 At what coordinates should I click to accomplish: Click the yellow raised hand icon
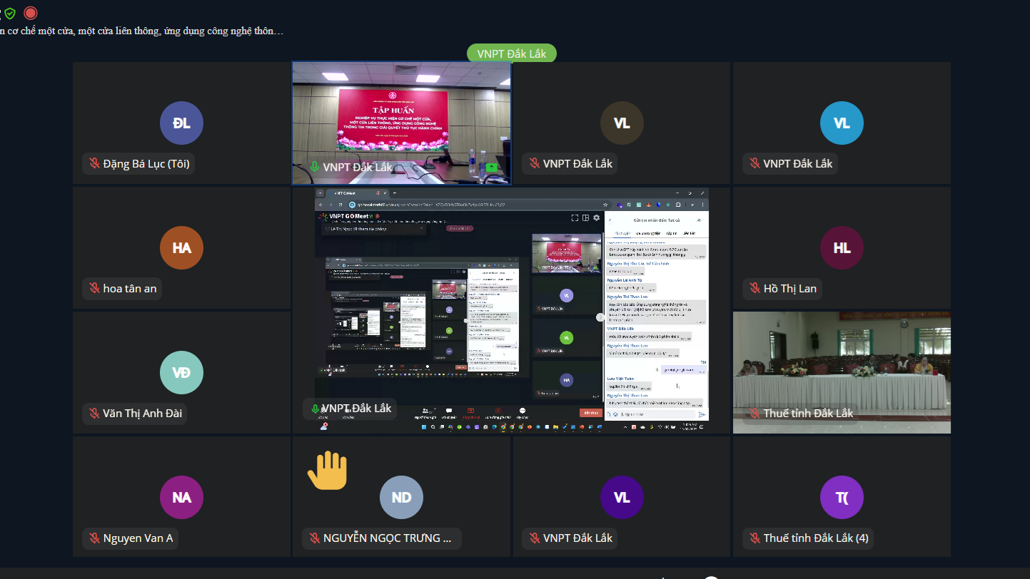point(327,471)
